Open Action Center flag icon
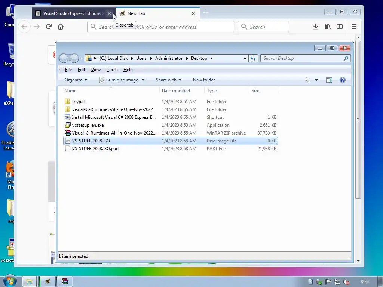The image size is (383, 287). [x=328, y=282]
